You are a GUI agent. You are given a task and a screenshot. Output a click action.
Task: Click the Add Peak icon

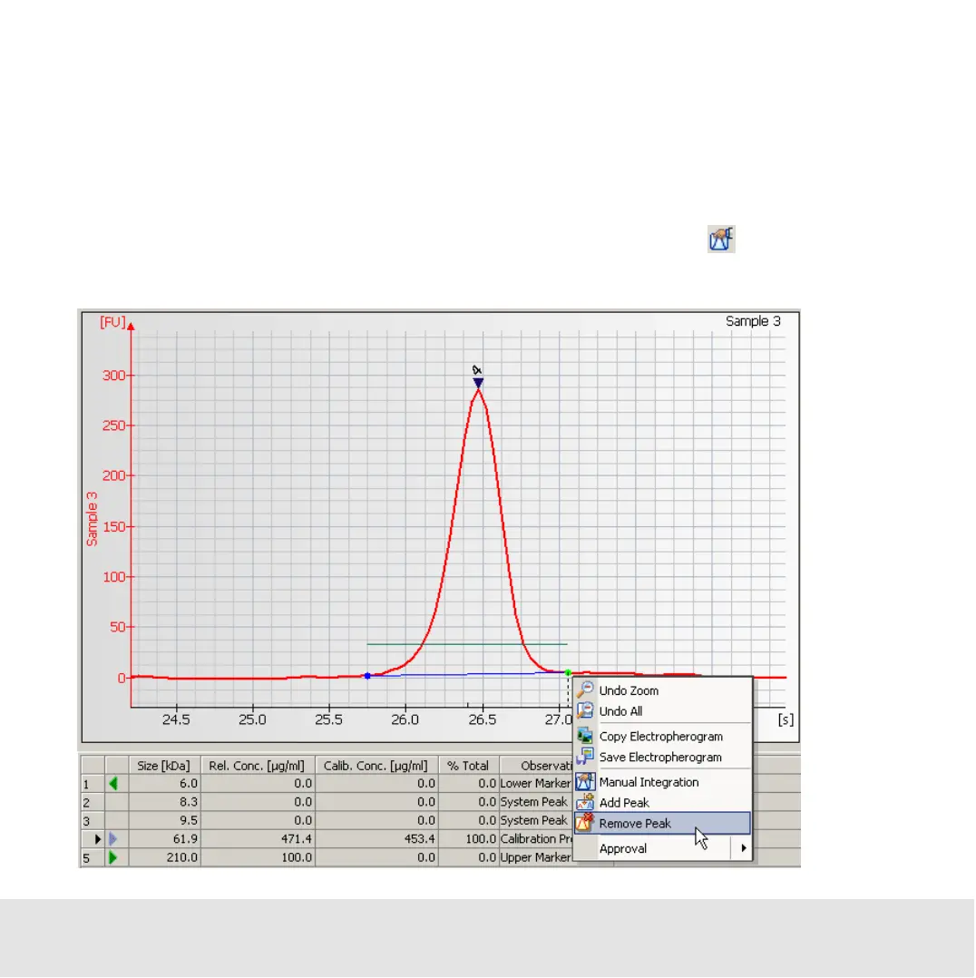(x=585, y=802)
